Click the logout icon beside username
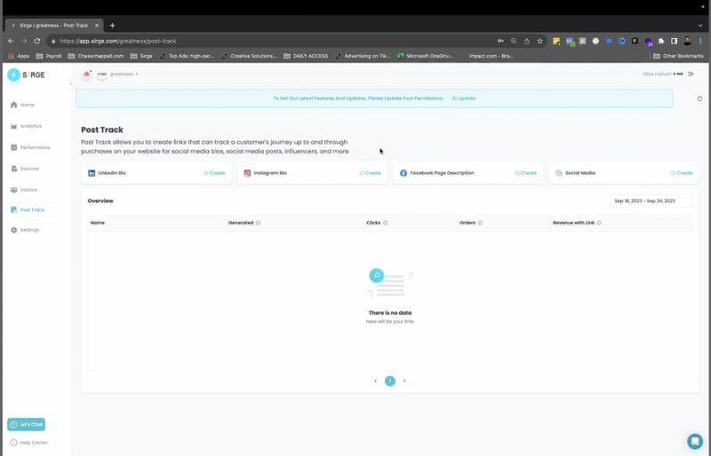 click(691, 75)
